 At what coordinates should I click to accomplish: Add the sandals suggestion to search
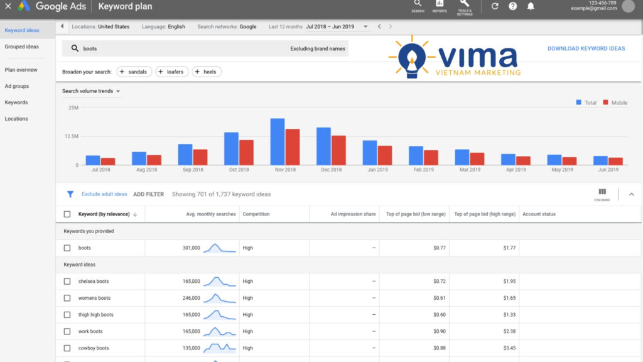click(x=133, y=72)
